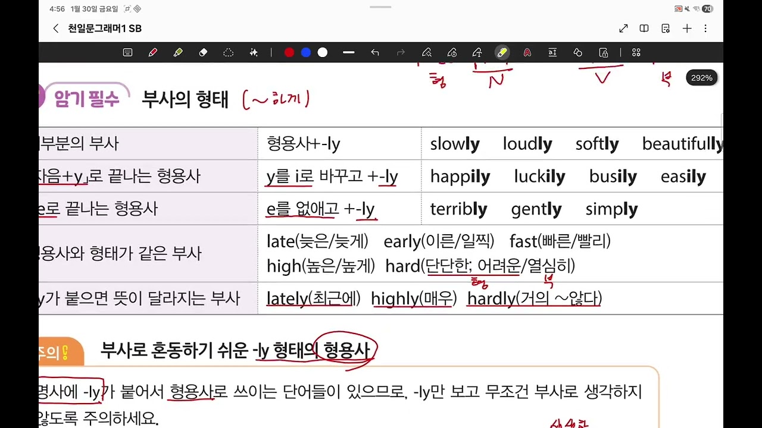Screen dimensions: 762x428
Task: Pick the blue pen color
Action: click(306, 52)
